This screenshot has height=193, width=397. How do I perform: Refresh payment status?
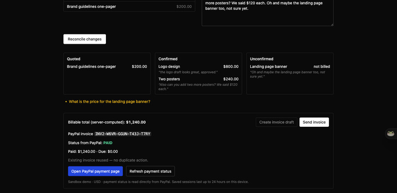(150, 171)
